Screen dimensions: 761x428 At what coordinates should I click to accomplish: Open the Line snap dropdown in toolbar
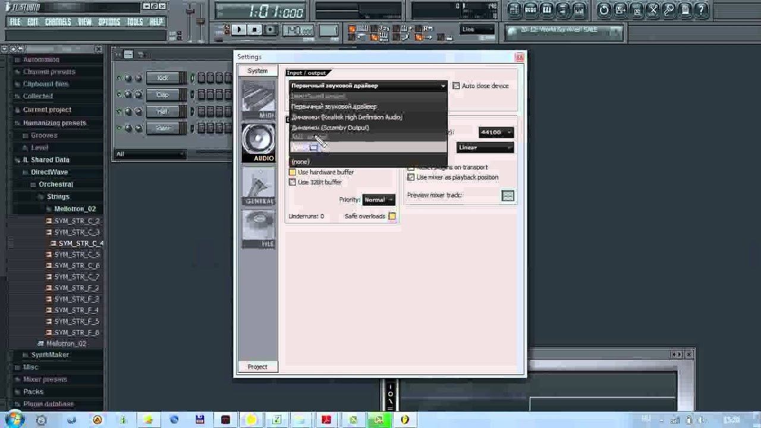[x=477, y=29]
